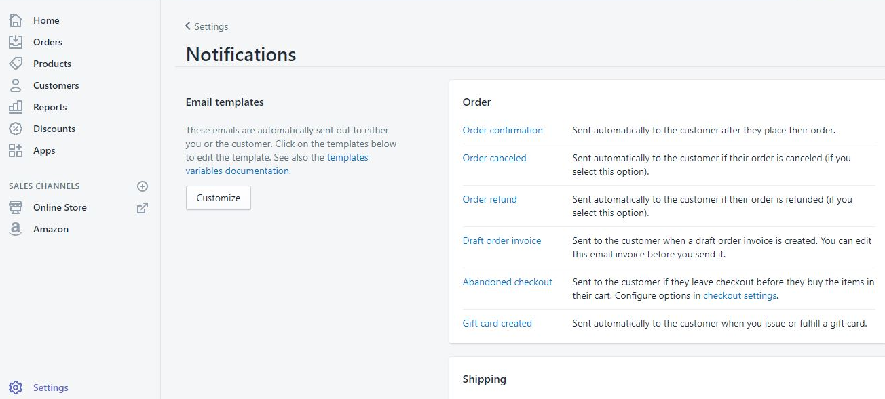The image size is (885, 399).
Task: Click the Gift card created description text
Action: tap(720, 323)
